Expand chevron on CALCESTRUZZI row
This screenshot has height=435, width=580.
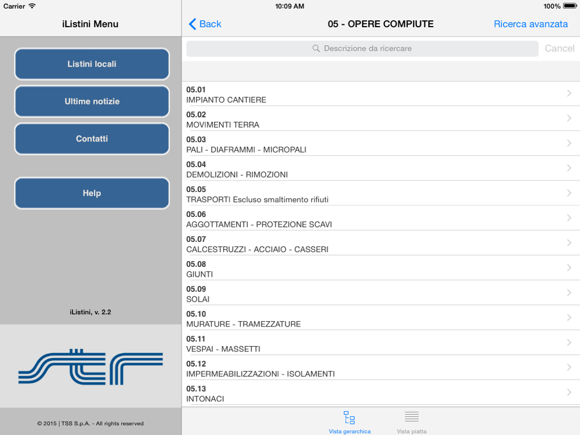pos(569,242)
